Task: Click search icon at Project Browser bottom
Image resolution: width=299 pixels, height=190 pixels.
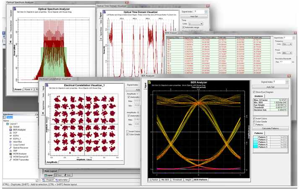Action: [x=37, y=180]
